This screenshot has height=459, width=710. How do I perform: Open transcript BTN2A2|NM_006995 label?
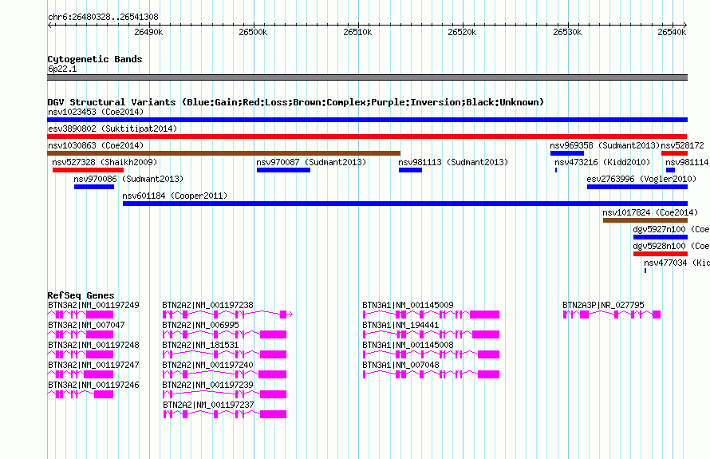point(200,326)
